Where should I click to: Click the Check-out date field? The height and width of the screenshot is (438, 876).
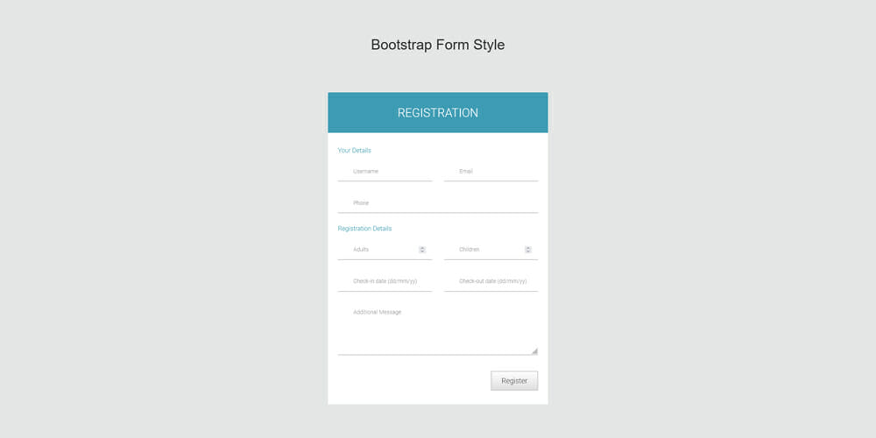491,281
